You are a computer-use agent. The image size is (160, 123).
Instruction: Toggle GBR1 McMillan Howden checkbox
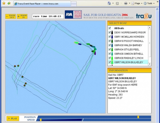click(x=110, y=37)
